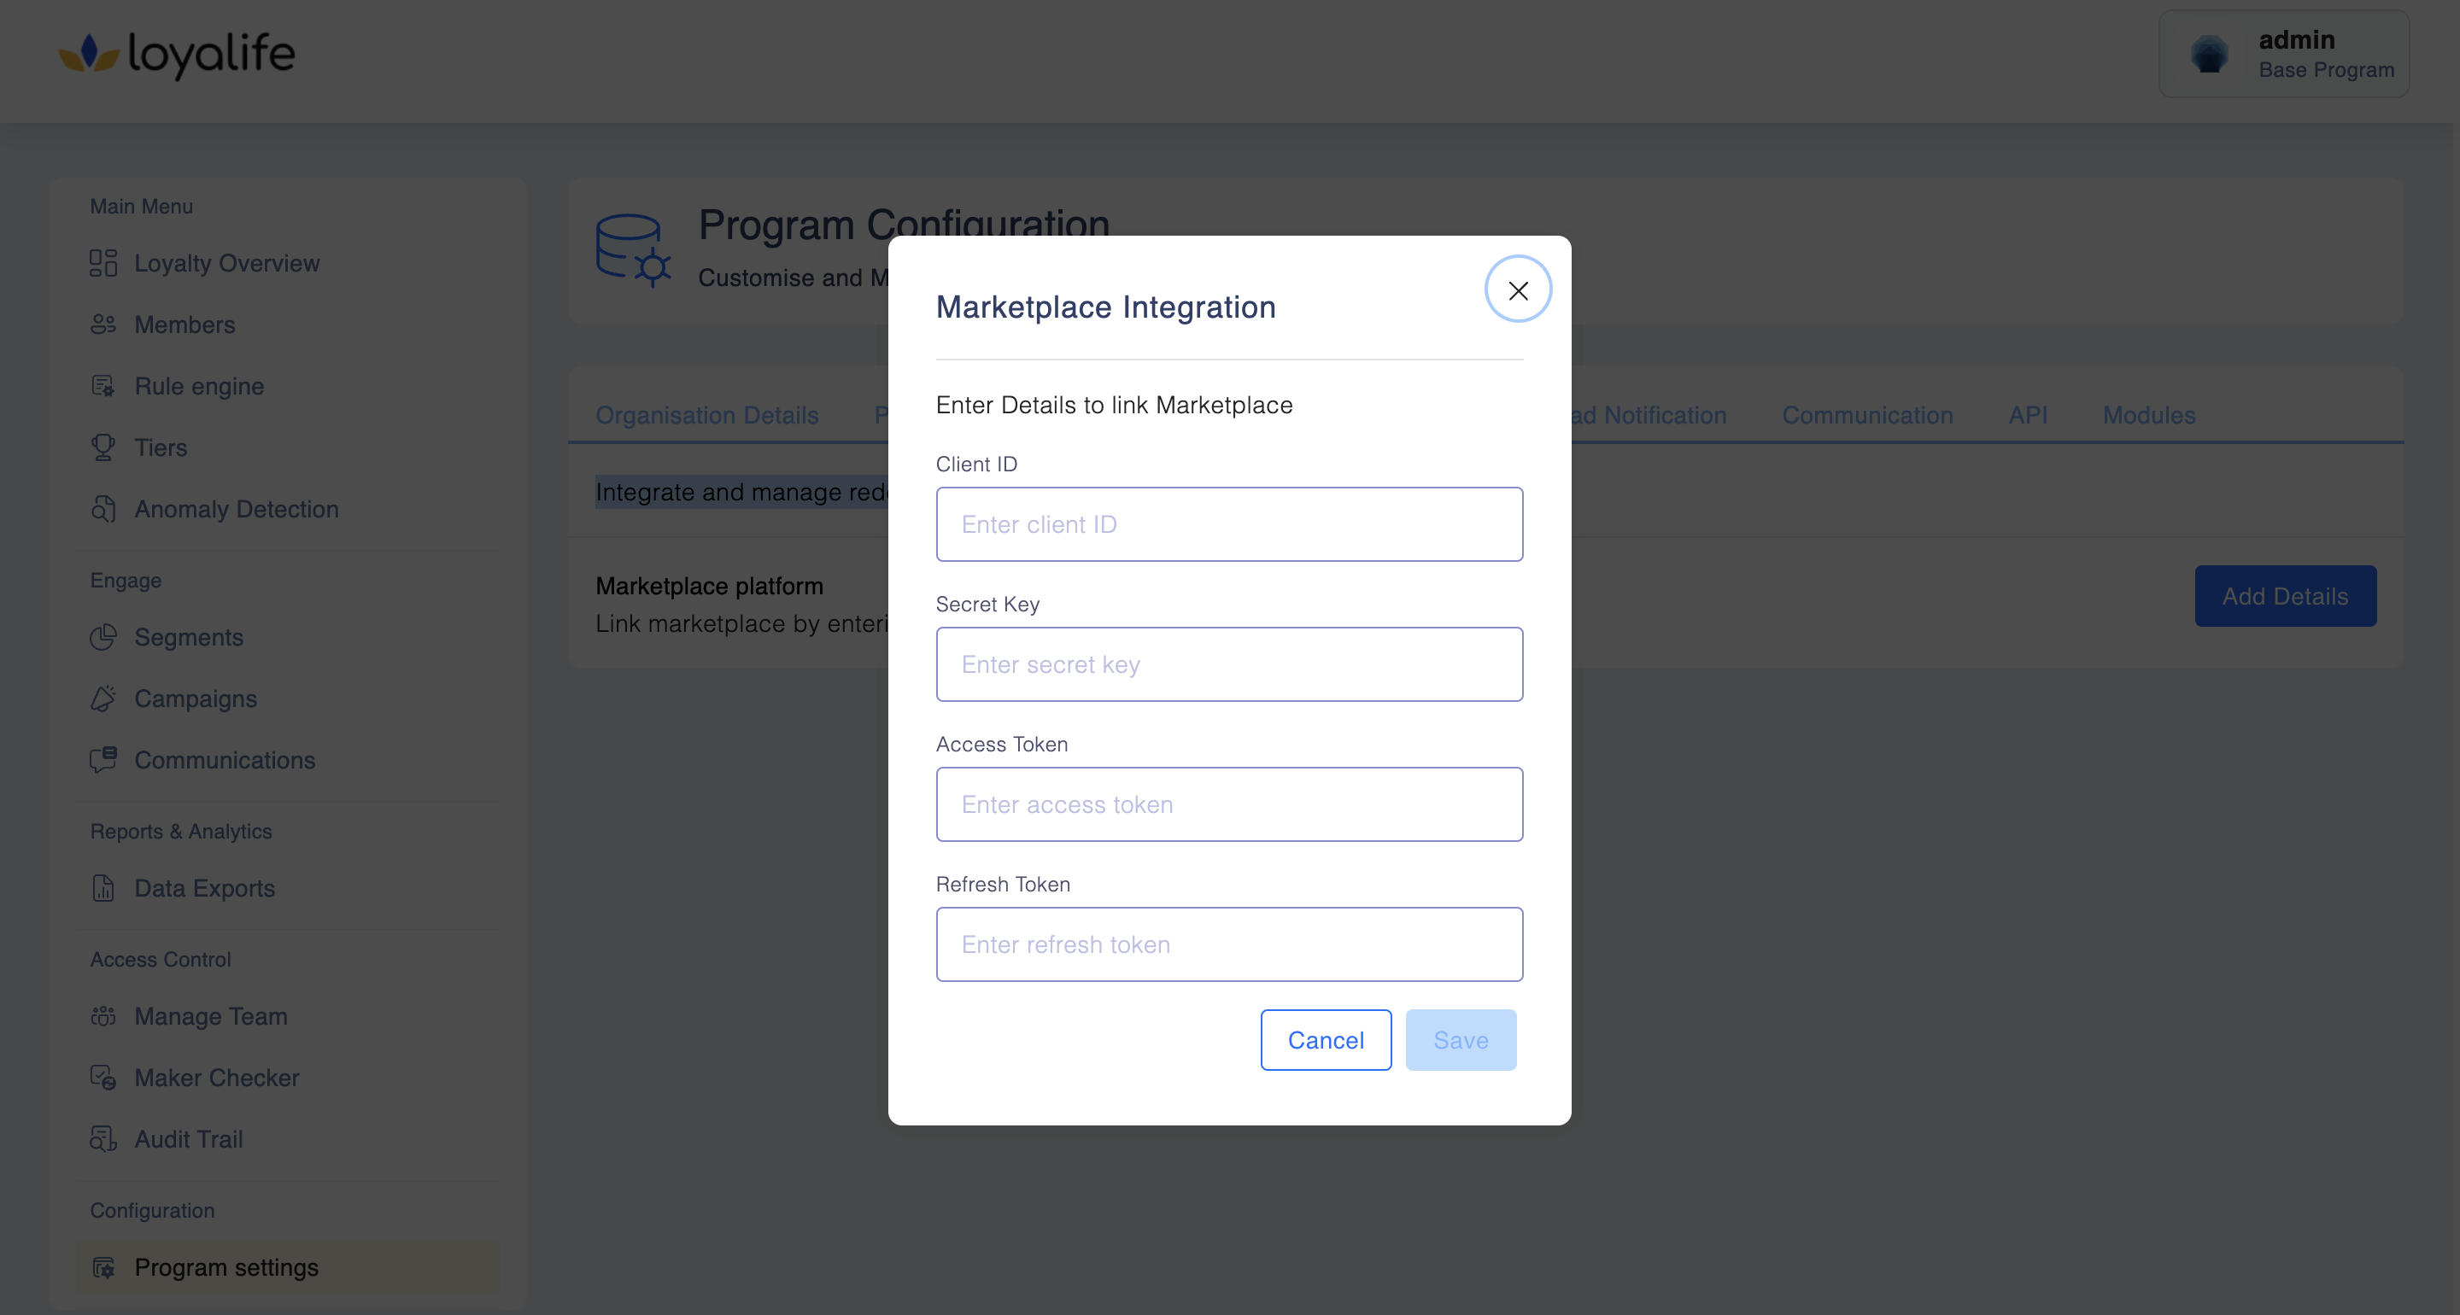Click the Loyalty Overview sidebar icon
This screenshot has width=2460, height=1315.
(103, 263)
